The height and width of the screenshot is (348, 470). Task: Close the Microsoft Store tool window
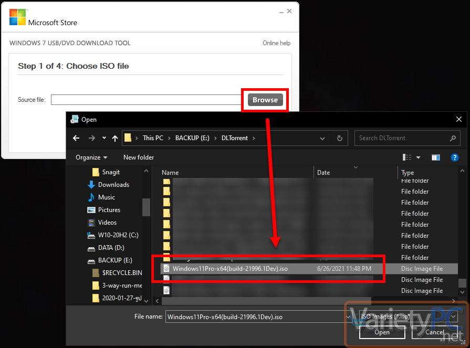[x=289, y=11]
